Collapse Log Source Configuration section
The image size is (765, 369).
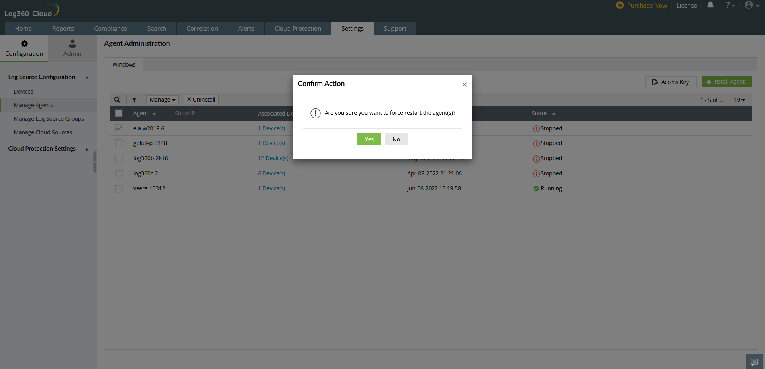pyautogui.click(x=87, y=77)
